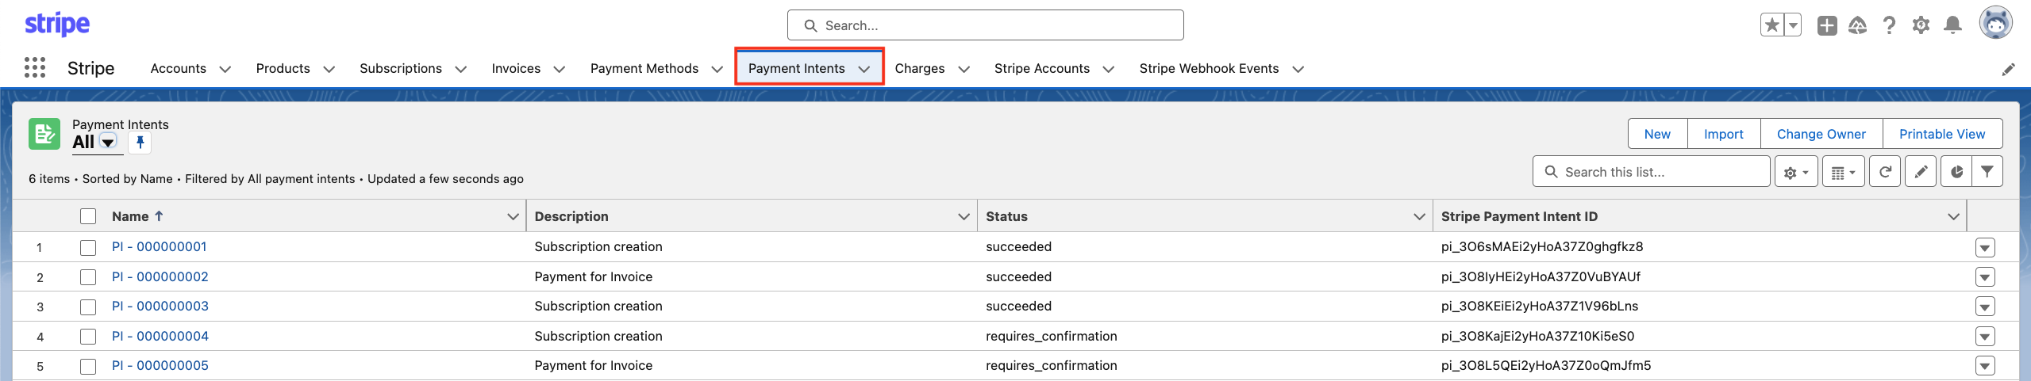
Task: Open the PI - 000000004 record link
Action: pos(160,336)
